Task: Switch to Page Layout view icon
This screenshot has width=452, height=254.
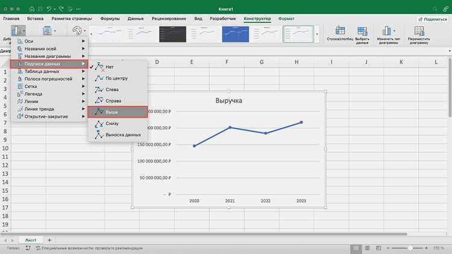Action: click(367, 248)
